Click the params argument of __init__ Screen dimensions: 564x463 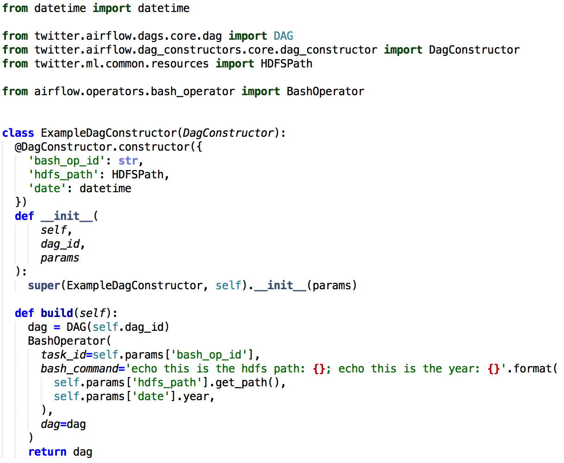60,257
